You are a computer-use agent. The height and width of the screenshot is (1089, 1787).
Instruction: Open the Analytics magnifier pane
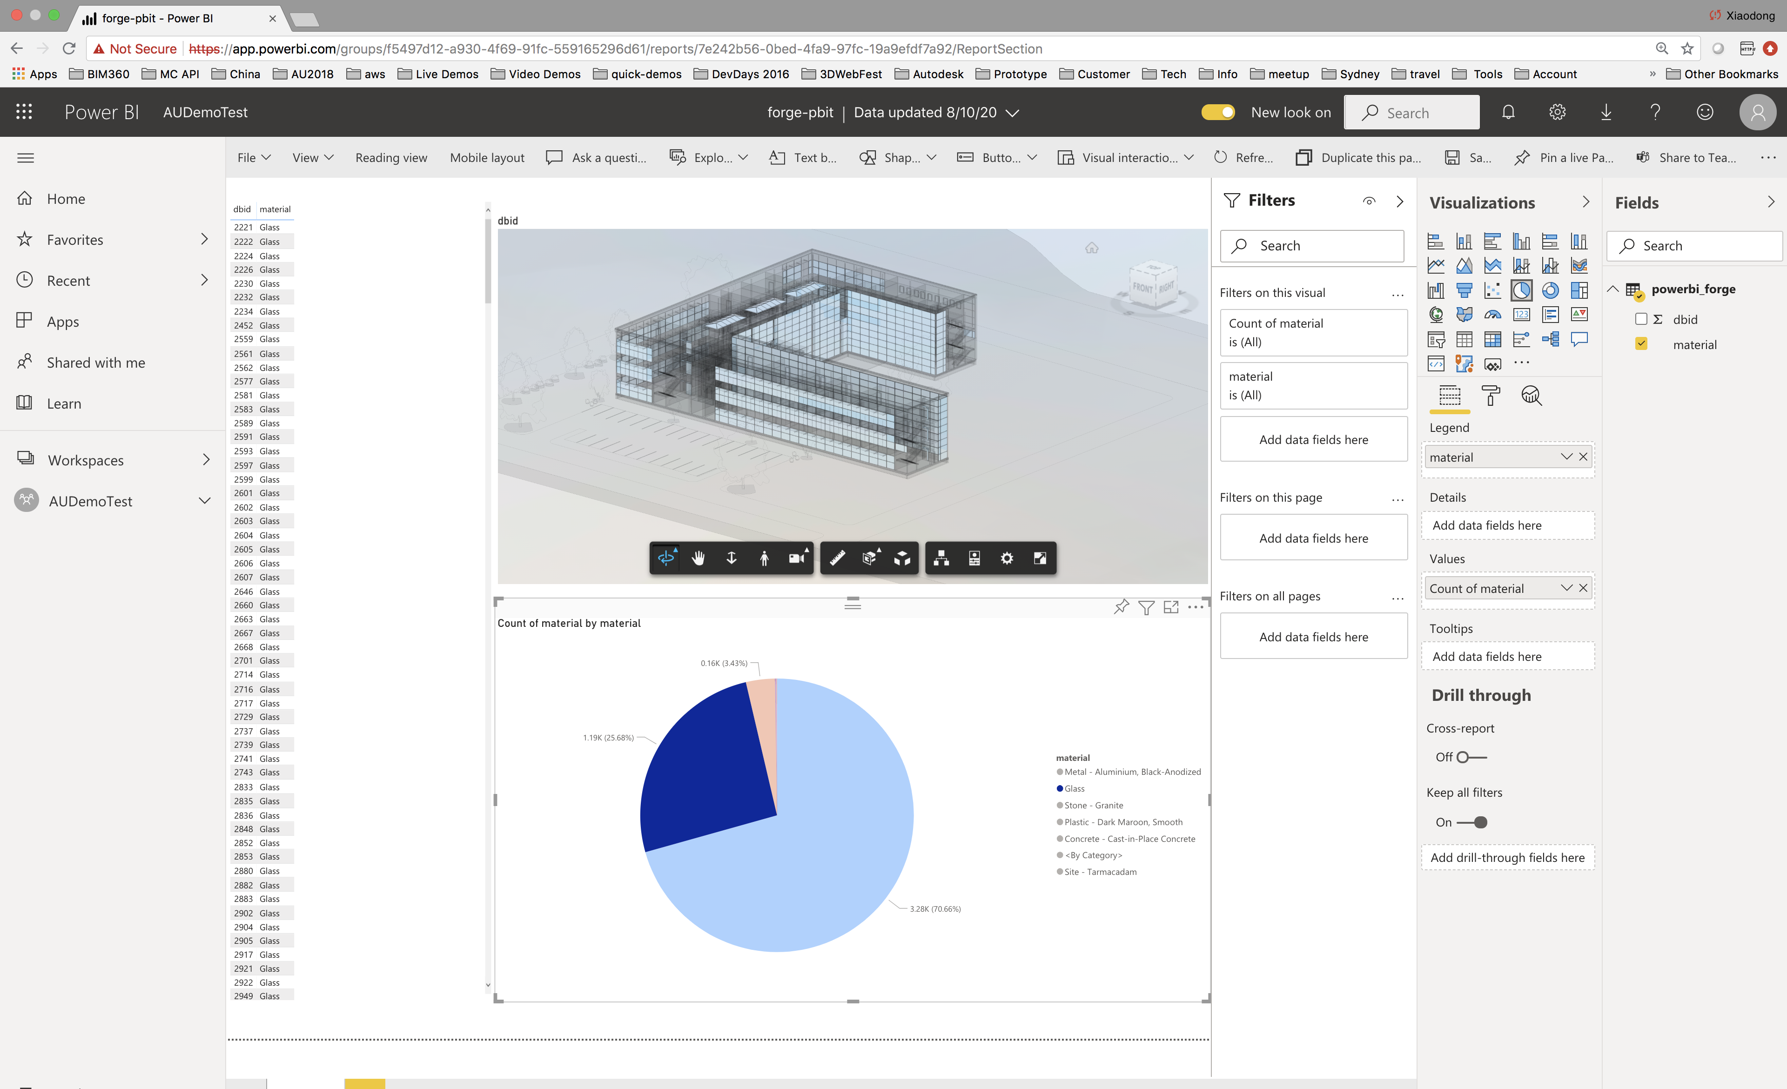tap(1531, 395)
